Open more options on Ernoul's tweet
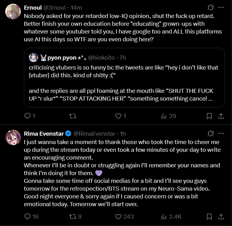Image resolution: width=232 pixels, height=226 pixels. [221, 7]
